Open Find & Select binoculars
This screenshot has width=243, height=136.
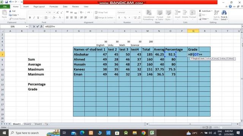224,15
